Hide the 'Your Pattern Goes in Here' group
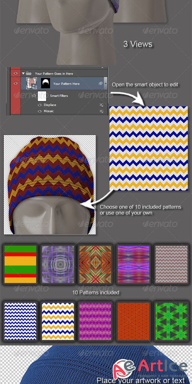Screen dimensions: 192x384 pos(16,73)
